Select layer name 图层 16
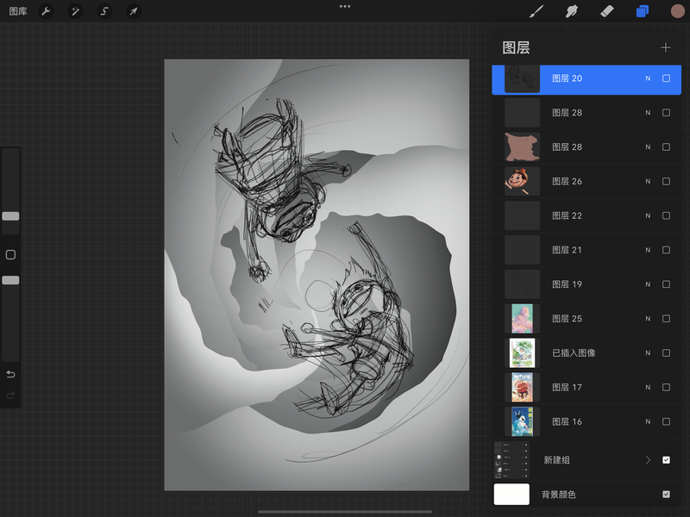The image size is (690, 517). click(x=567, y=421)
